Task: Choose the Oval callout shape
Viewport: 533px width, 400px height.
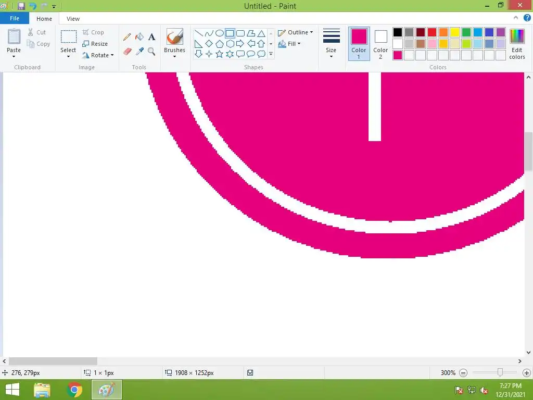Action: click(x=251, y=54)
